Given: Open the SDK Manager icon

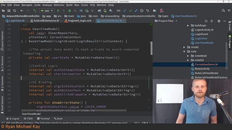Looking at the screenshot, I should click(111, 10).
